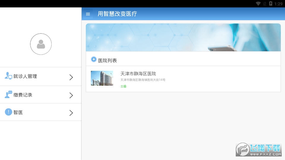Tap the top banner image

[183, 37]
